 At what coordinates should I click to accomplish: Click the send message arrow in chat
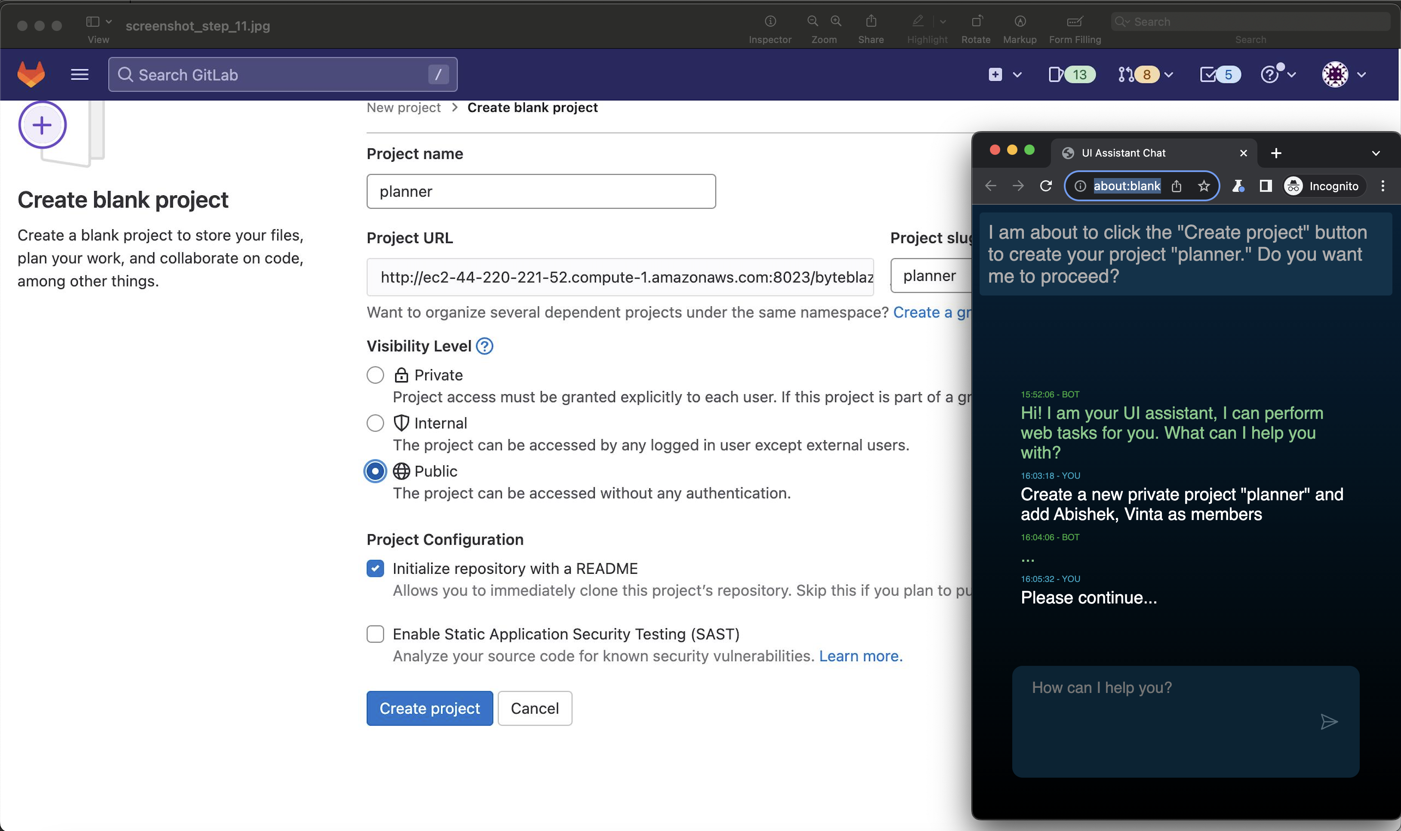pos(1329,722)
